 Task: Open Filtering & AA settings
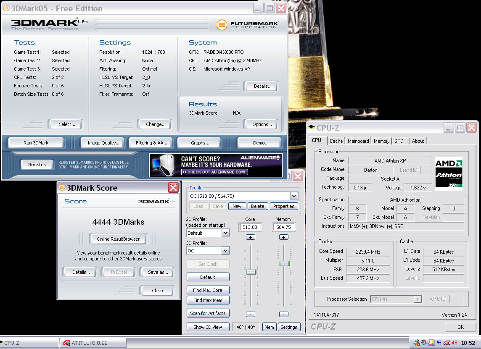click(151, 143)
